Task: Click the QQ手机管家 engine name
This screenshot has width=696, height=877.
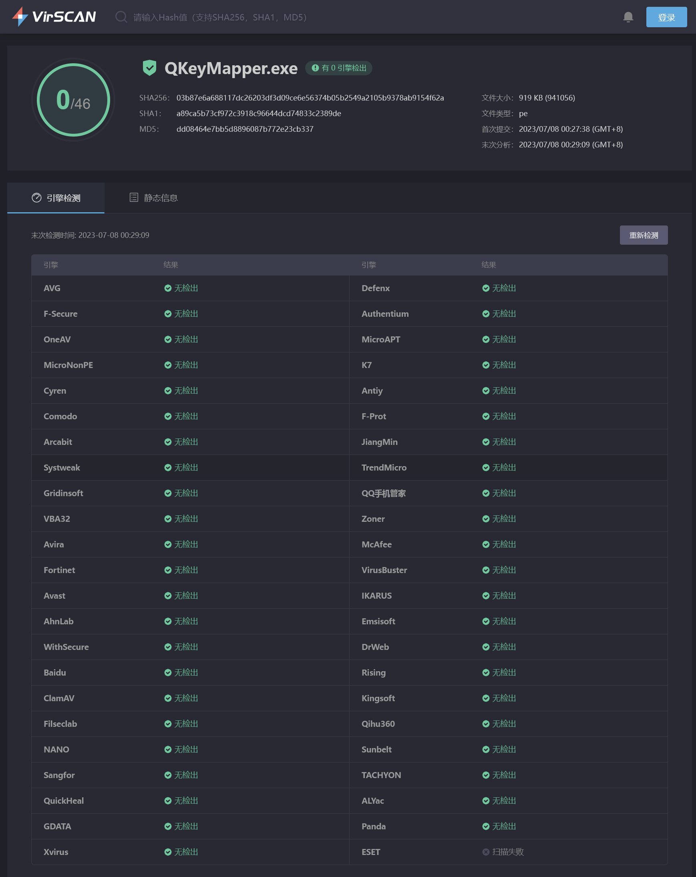Action: pyautogui.click(x=384, y=493)
